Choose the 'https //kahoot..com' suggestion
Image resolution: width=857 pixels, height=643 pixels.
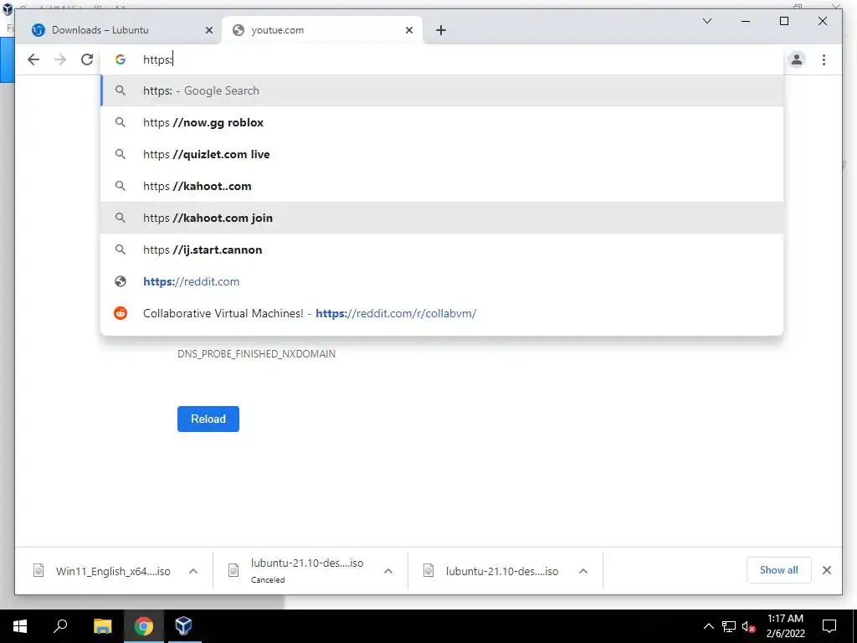(442, 186)
